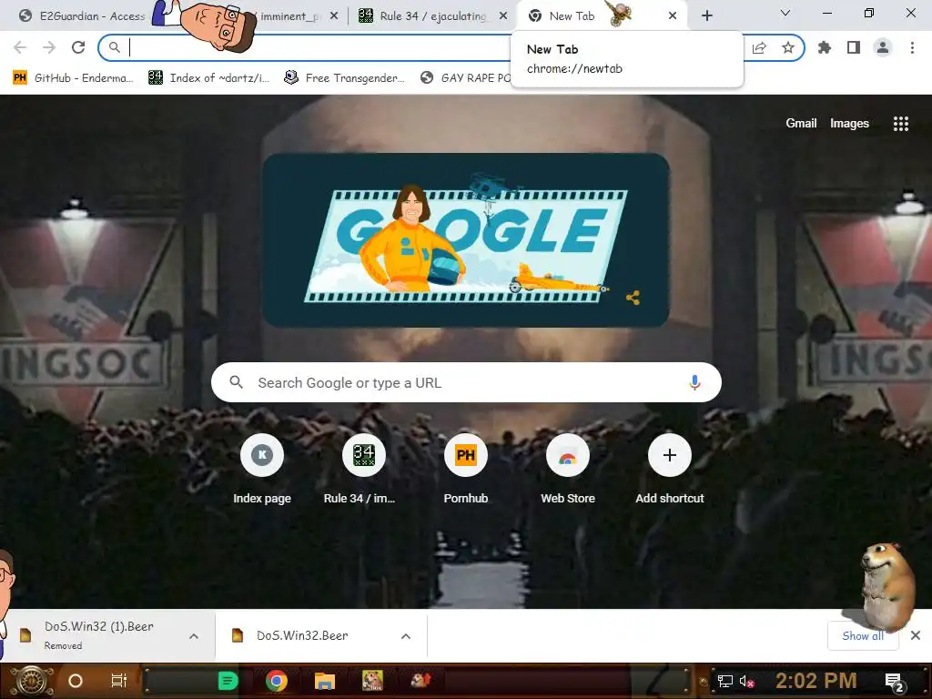Open the notification center icon
Image resolution: width=932 pixels, height=699 pixels.
pos(894,682)
